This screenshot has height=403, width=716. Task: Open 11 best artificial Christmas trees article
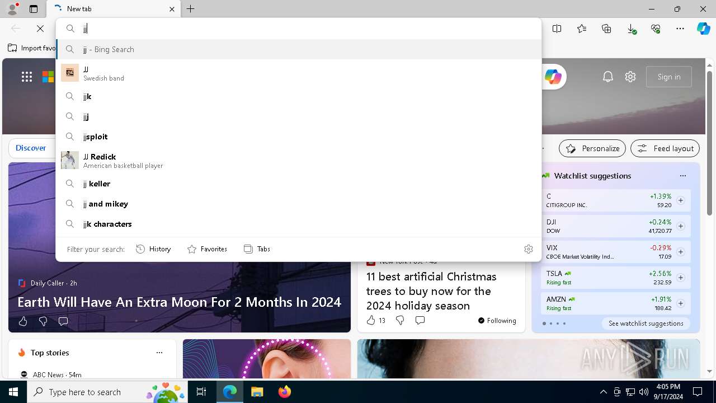(x=431, y=291)
